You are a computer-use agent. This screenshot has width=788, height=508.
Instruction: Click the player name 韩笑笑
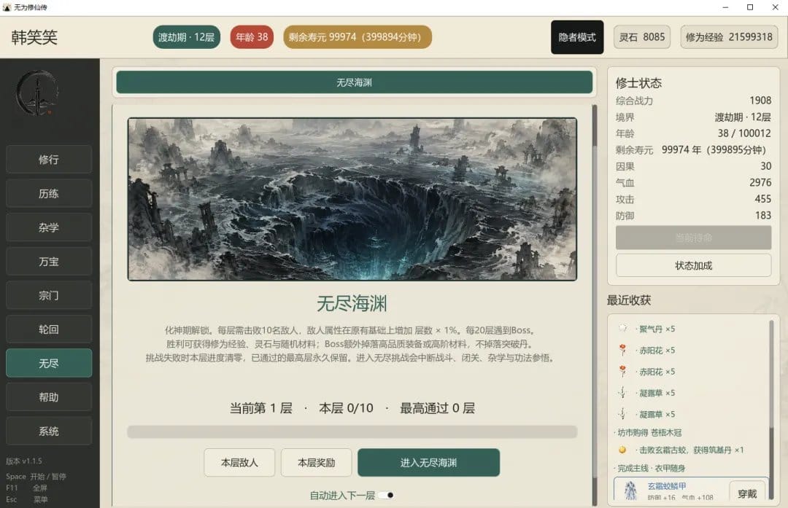coord(34,37)
